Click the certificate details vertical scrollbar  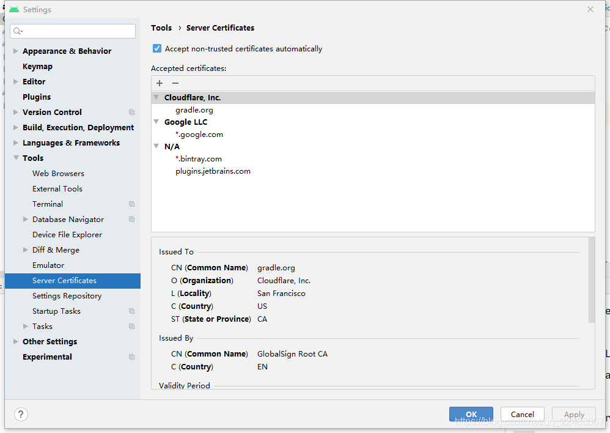[591, 279]
